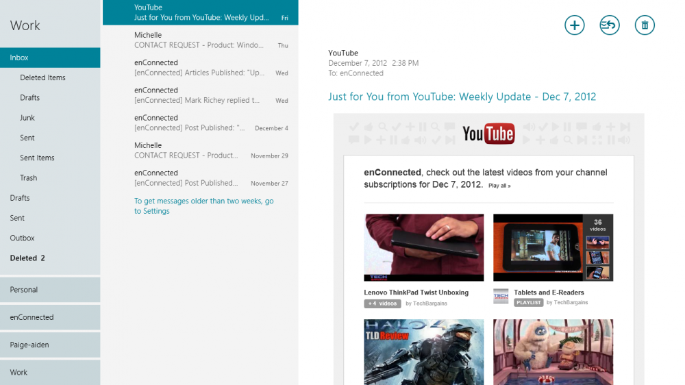The width and height of the screenshot is (685, 385).
Task: Open the yeti cartoon video thumbnail
Action: [x=553, y=352]
